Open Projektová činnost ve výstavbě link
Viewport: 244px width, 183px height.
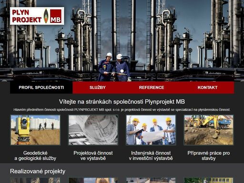pos(93,156)
